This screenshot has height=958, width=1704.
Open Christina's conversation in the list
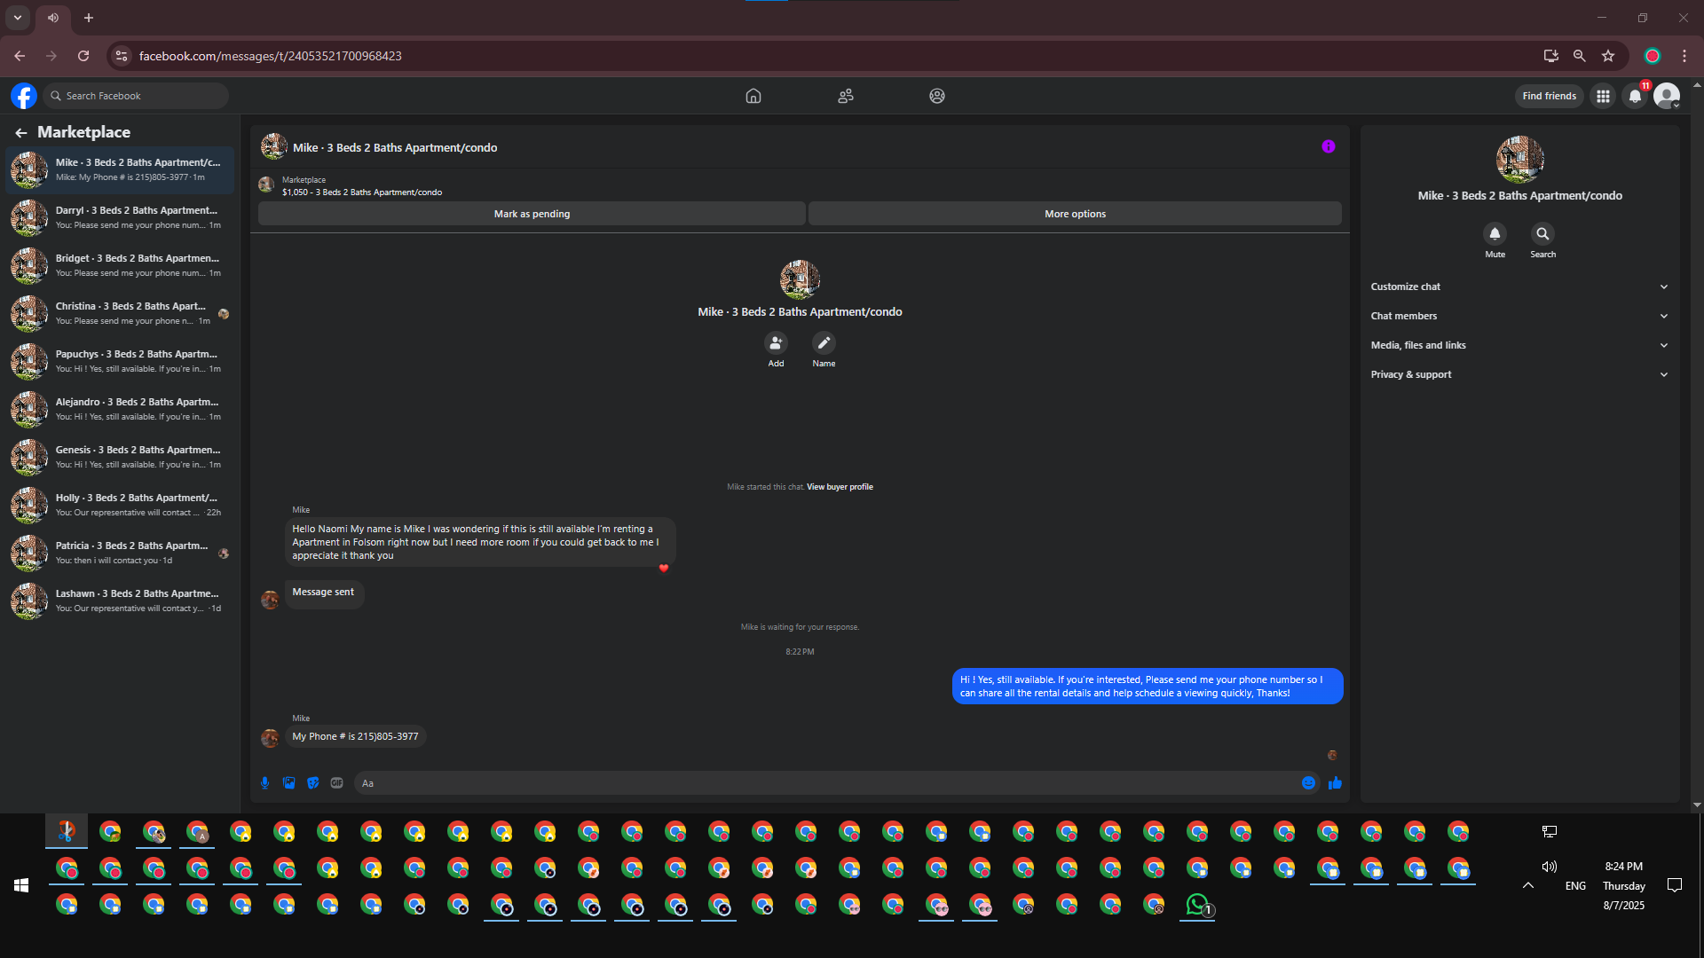121,313
